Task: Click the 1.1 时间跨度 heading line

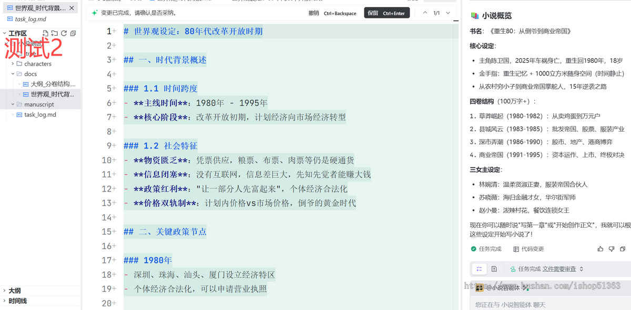Action: (x=160, y=89)
